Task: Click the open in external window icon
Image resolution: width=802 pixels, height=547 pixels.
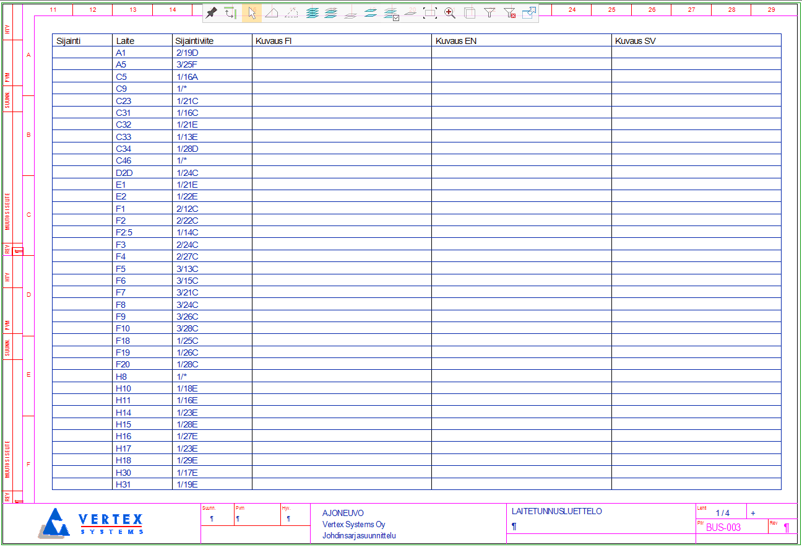Action: point(529,12)
